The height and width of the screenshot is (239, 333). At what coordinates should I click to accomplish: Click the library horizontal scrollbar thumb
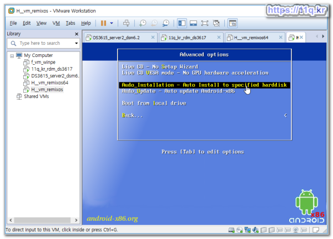[42, 220]
